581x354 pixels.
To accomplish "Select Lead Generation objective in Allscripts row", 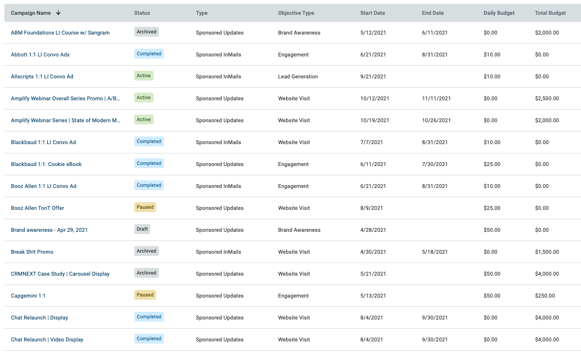I will click(298, 76).
